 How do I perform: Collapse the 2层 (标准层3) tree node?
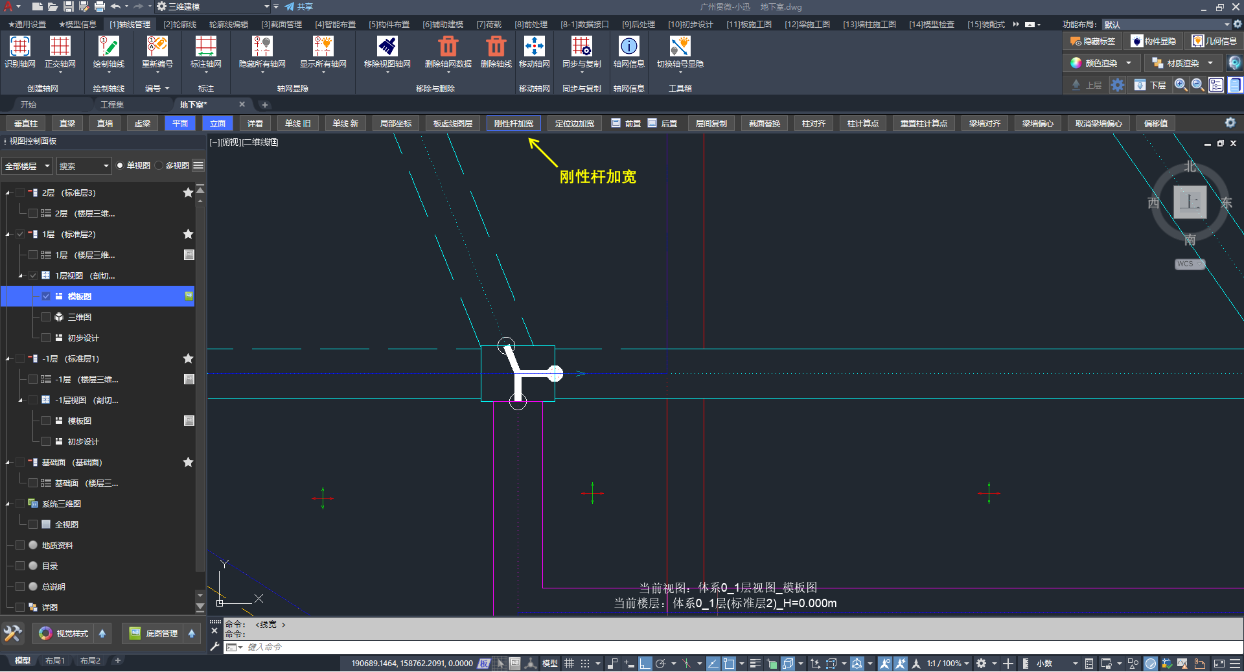(8, 193)
